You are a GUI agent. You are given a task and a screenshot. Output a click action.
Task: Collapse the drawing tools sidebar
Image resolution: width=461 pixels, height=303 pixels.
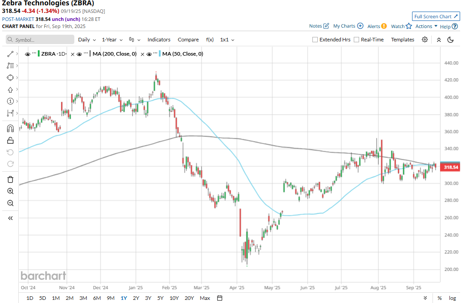[x=10, y=218]
